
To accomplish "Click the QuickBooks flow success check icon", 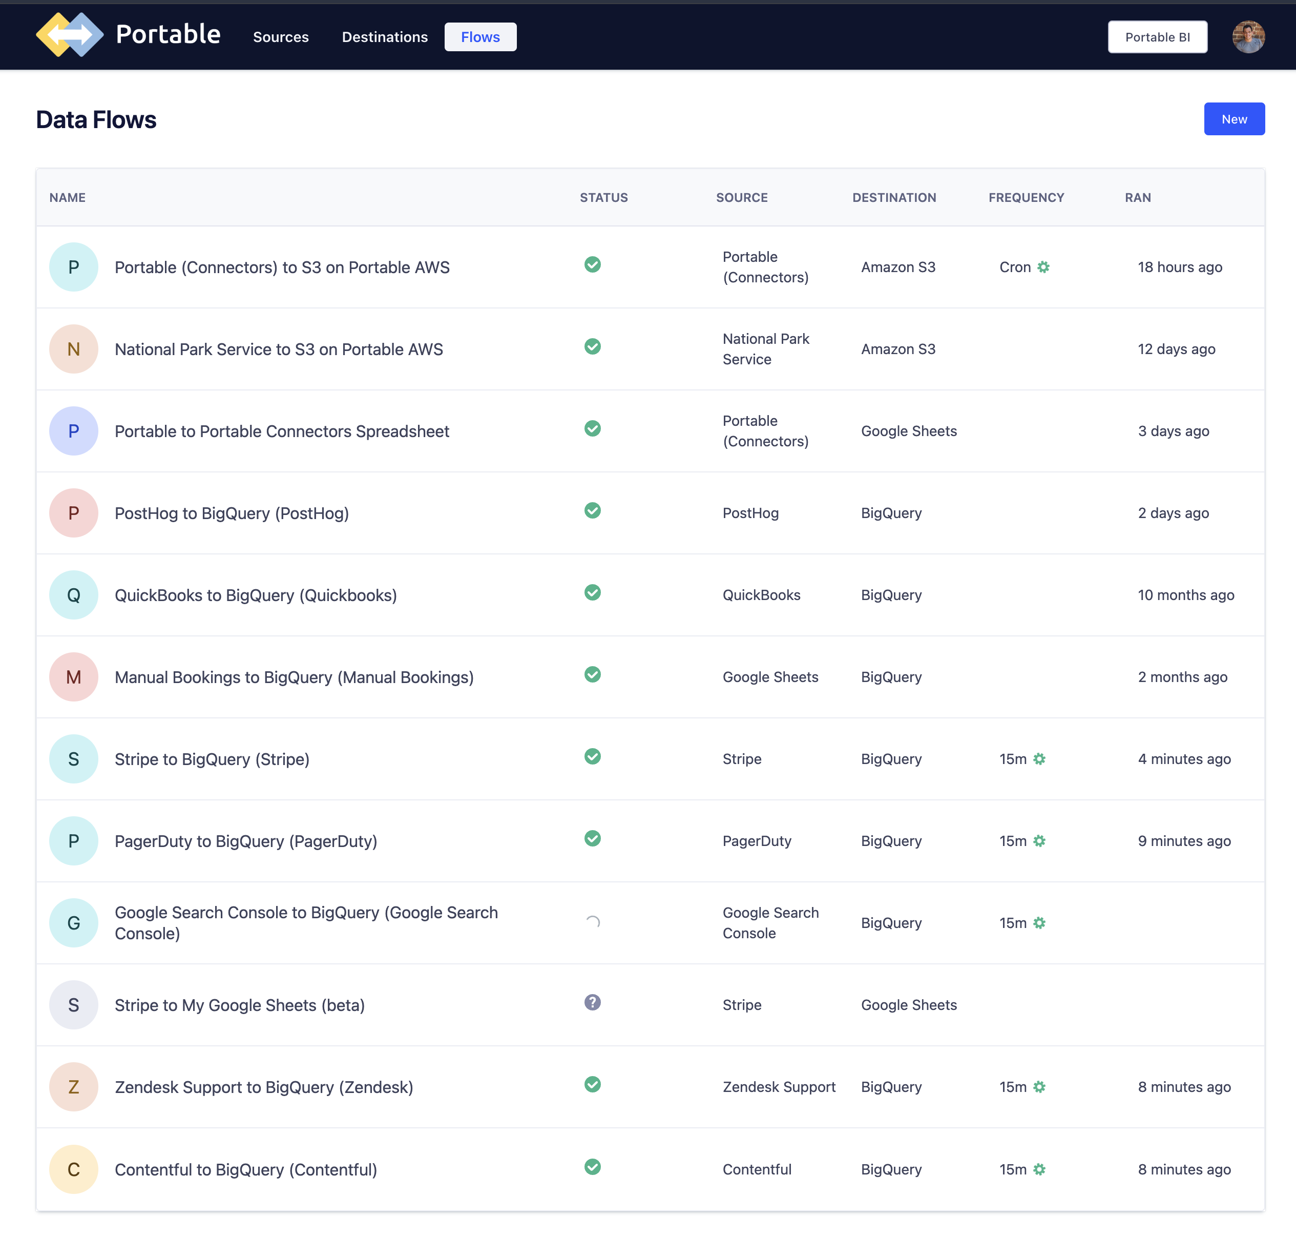I will 592,592.
